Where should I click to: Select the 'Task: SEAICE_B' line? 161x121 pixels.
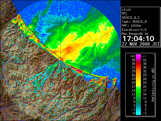tap(134, 22)
